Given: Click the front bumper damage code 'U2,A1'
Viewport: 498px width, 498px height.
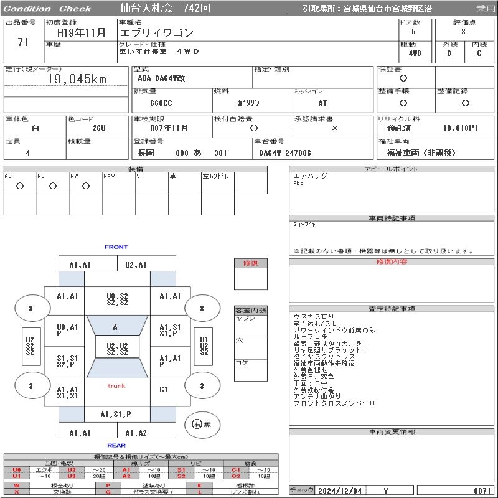Looking at the screenshot, I should (x=136, y=265).
